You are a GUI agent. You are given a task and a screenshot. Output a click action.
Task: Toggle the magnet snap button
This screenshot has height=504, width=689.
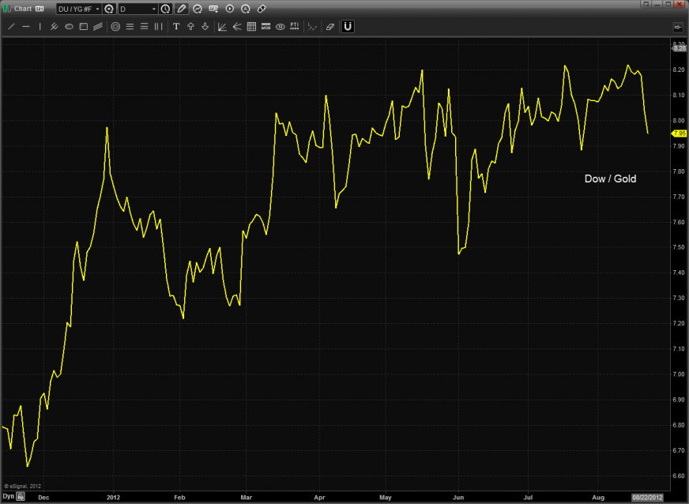click(348, 27)
